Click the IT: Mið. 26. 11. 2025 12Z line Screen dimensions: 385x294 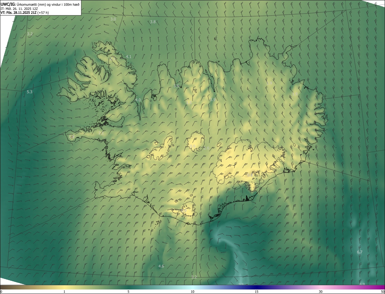[19, 8]
